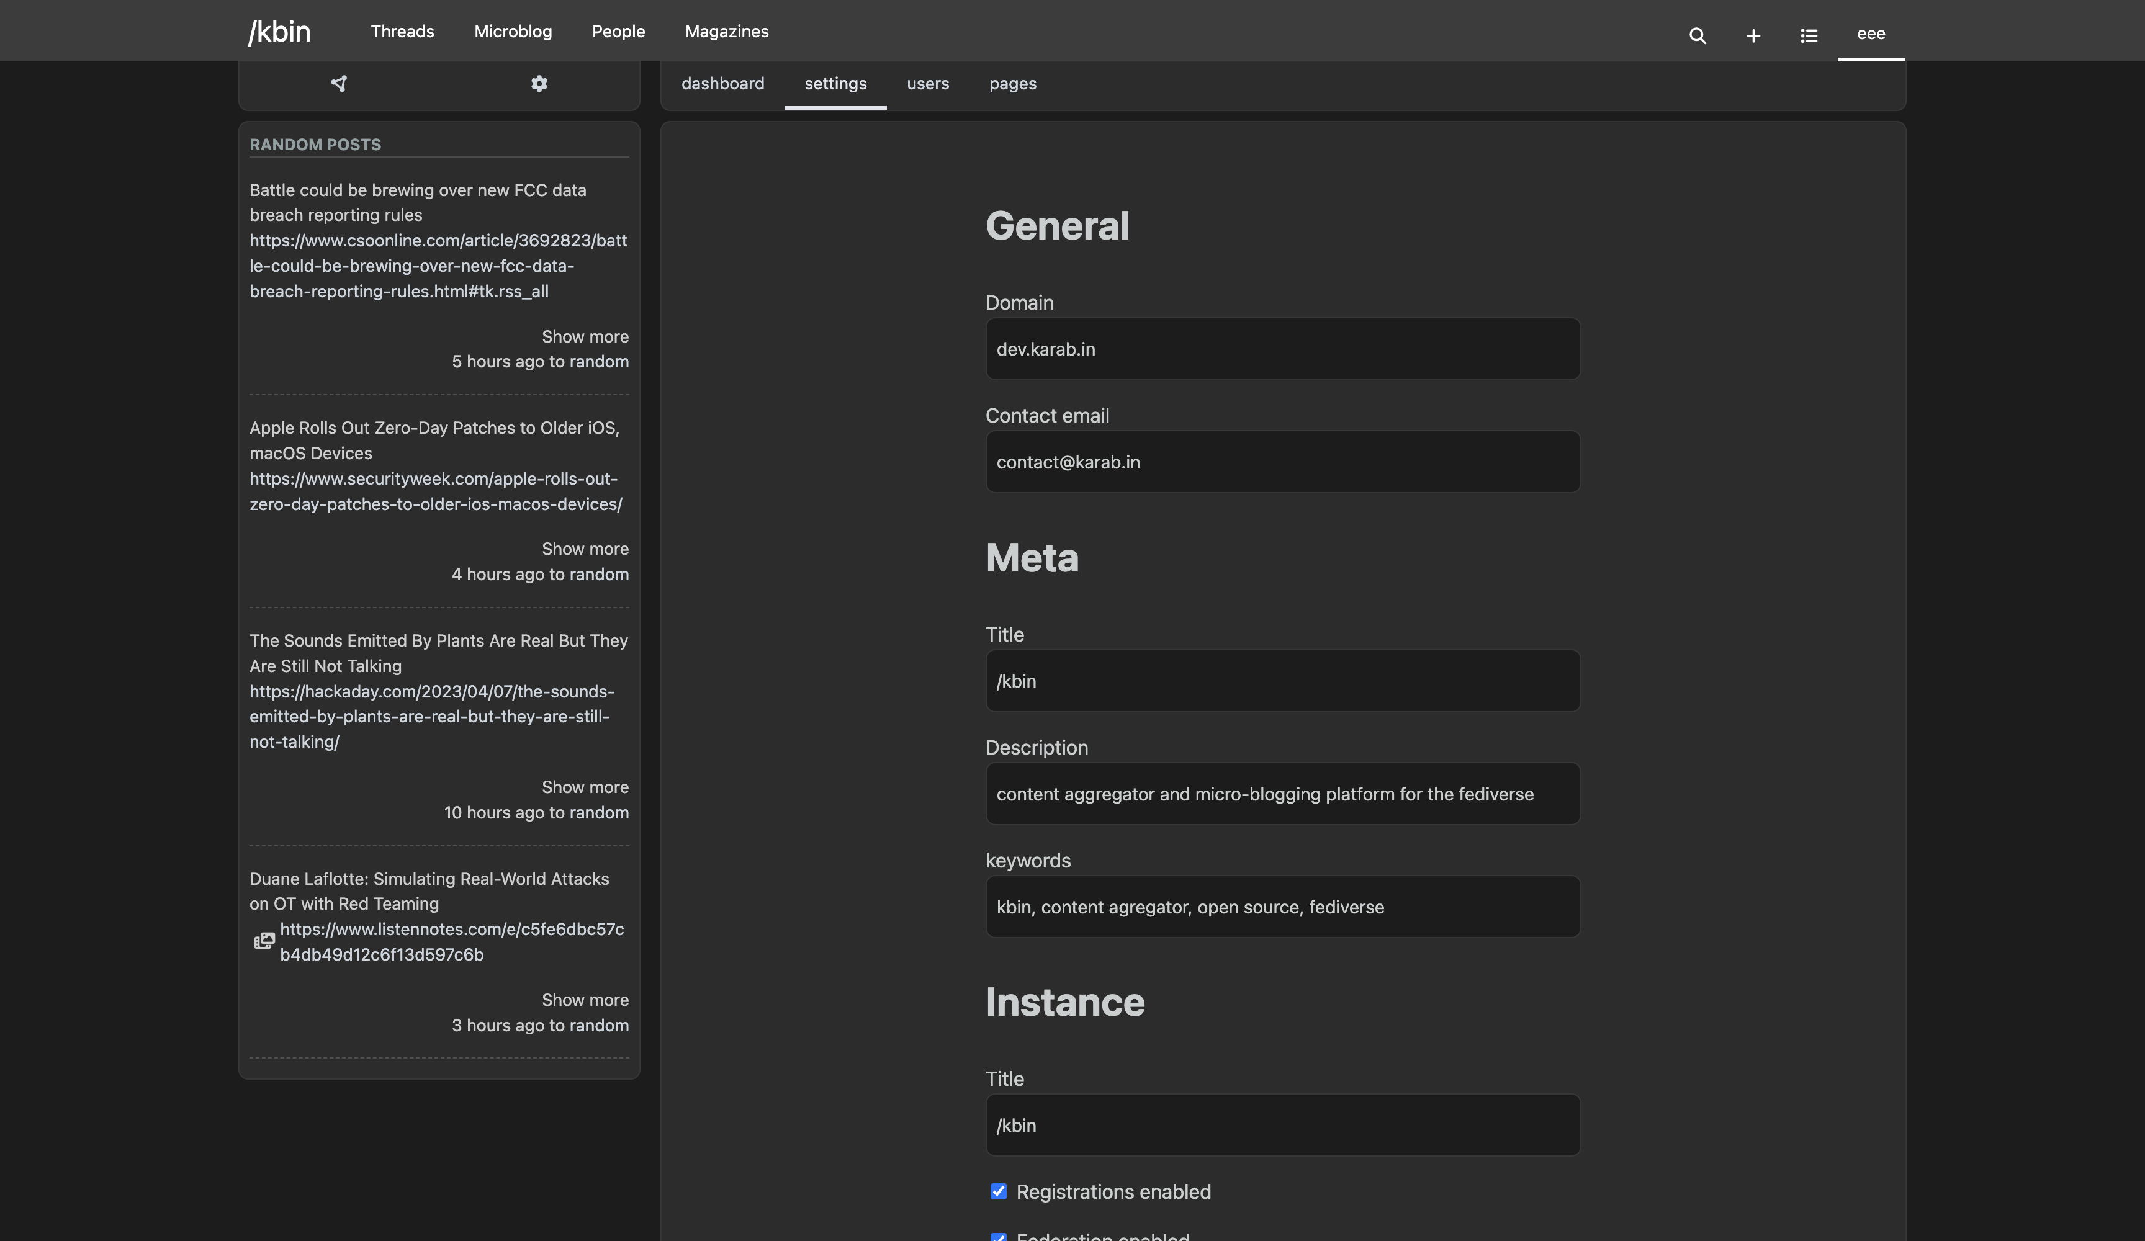Viewport: 2145px width, 1241px height.
Task: Toggle the Federation enabled checkbox
Action: (x=999, y=1236)
